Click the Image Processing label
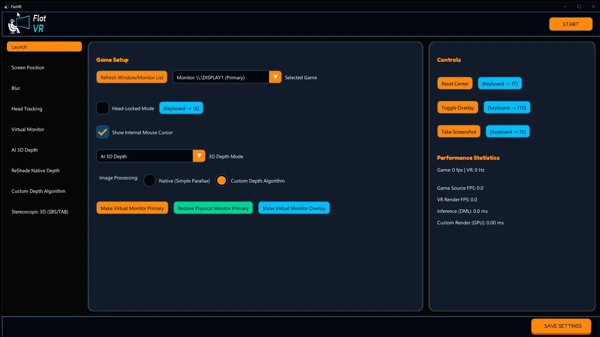 click(x=119, y=178)
